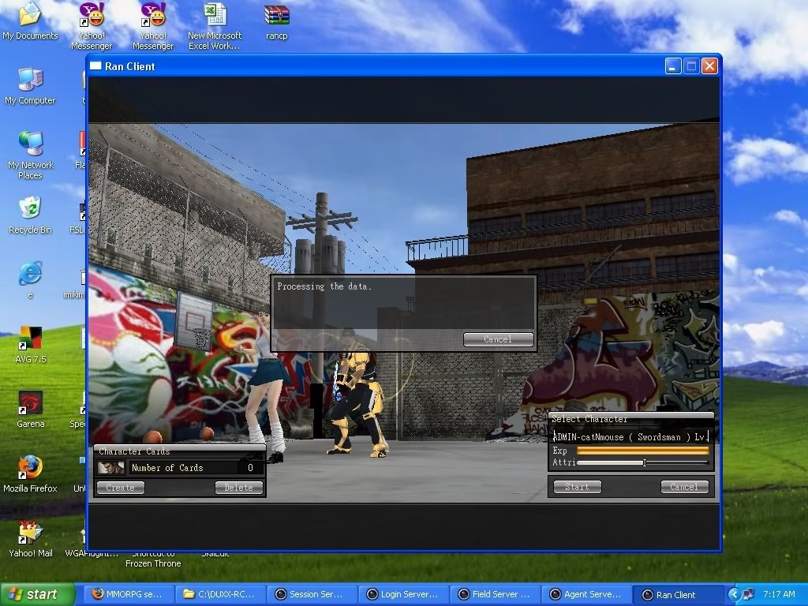This screenshot has width=808, height=606.
Task: Open the Windows start menu
Action: pos(38,594)
